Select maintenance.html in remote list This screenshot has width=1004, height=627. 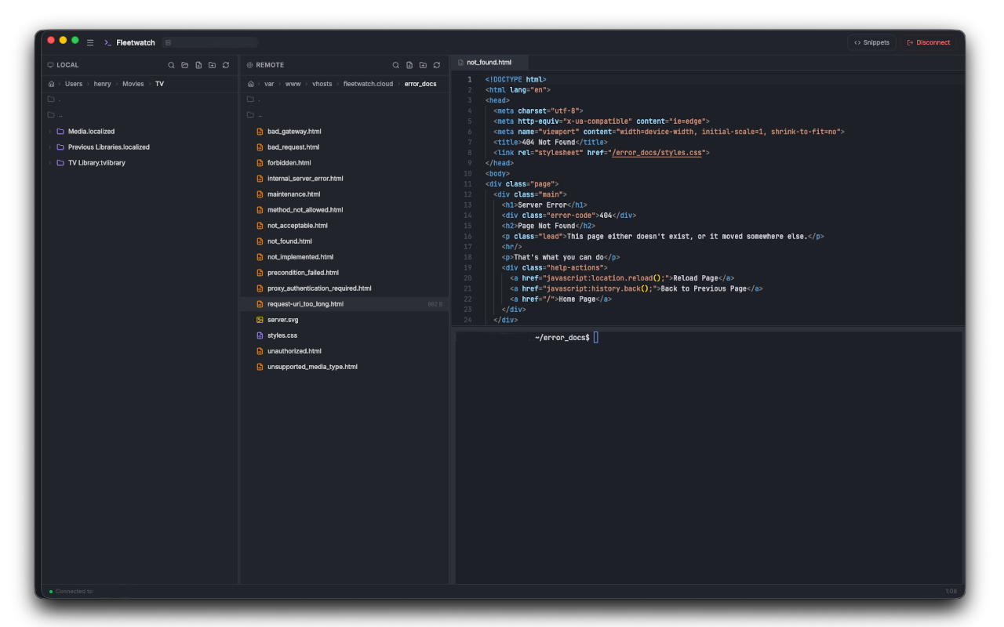coord(344,194)
